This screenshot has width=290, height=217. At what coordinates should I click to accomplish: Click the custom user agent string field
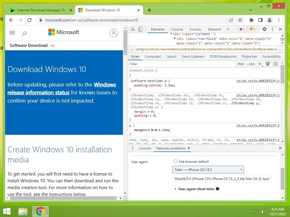click(x=222, y=179)
